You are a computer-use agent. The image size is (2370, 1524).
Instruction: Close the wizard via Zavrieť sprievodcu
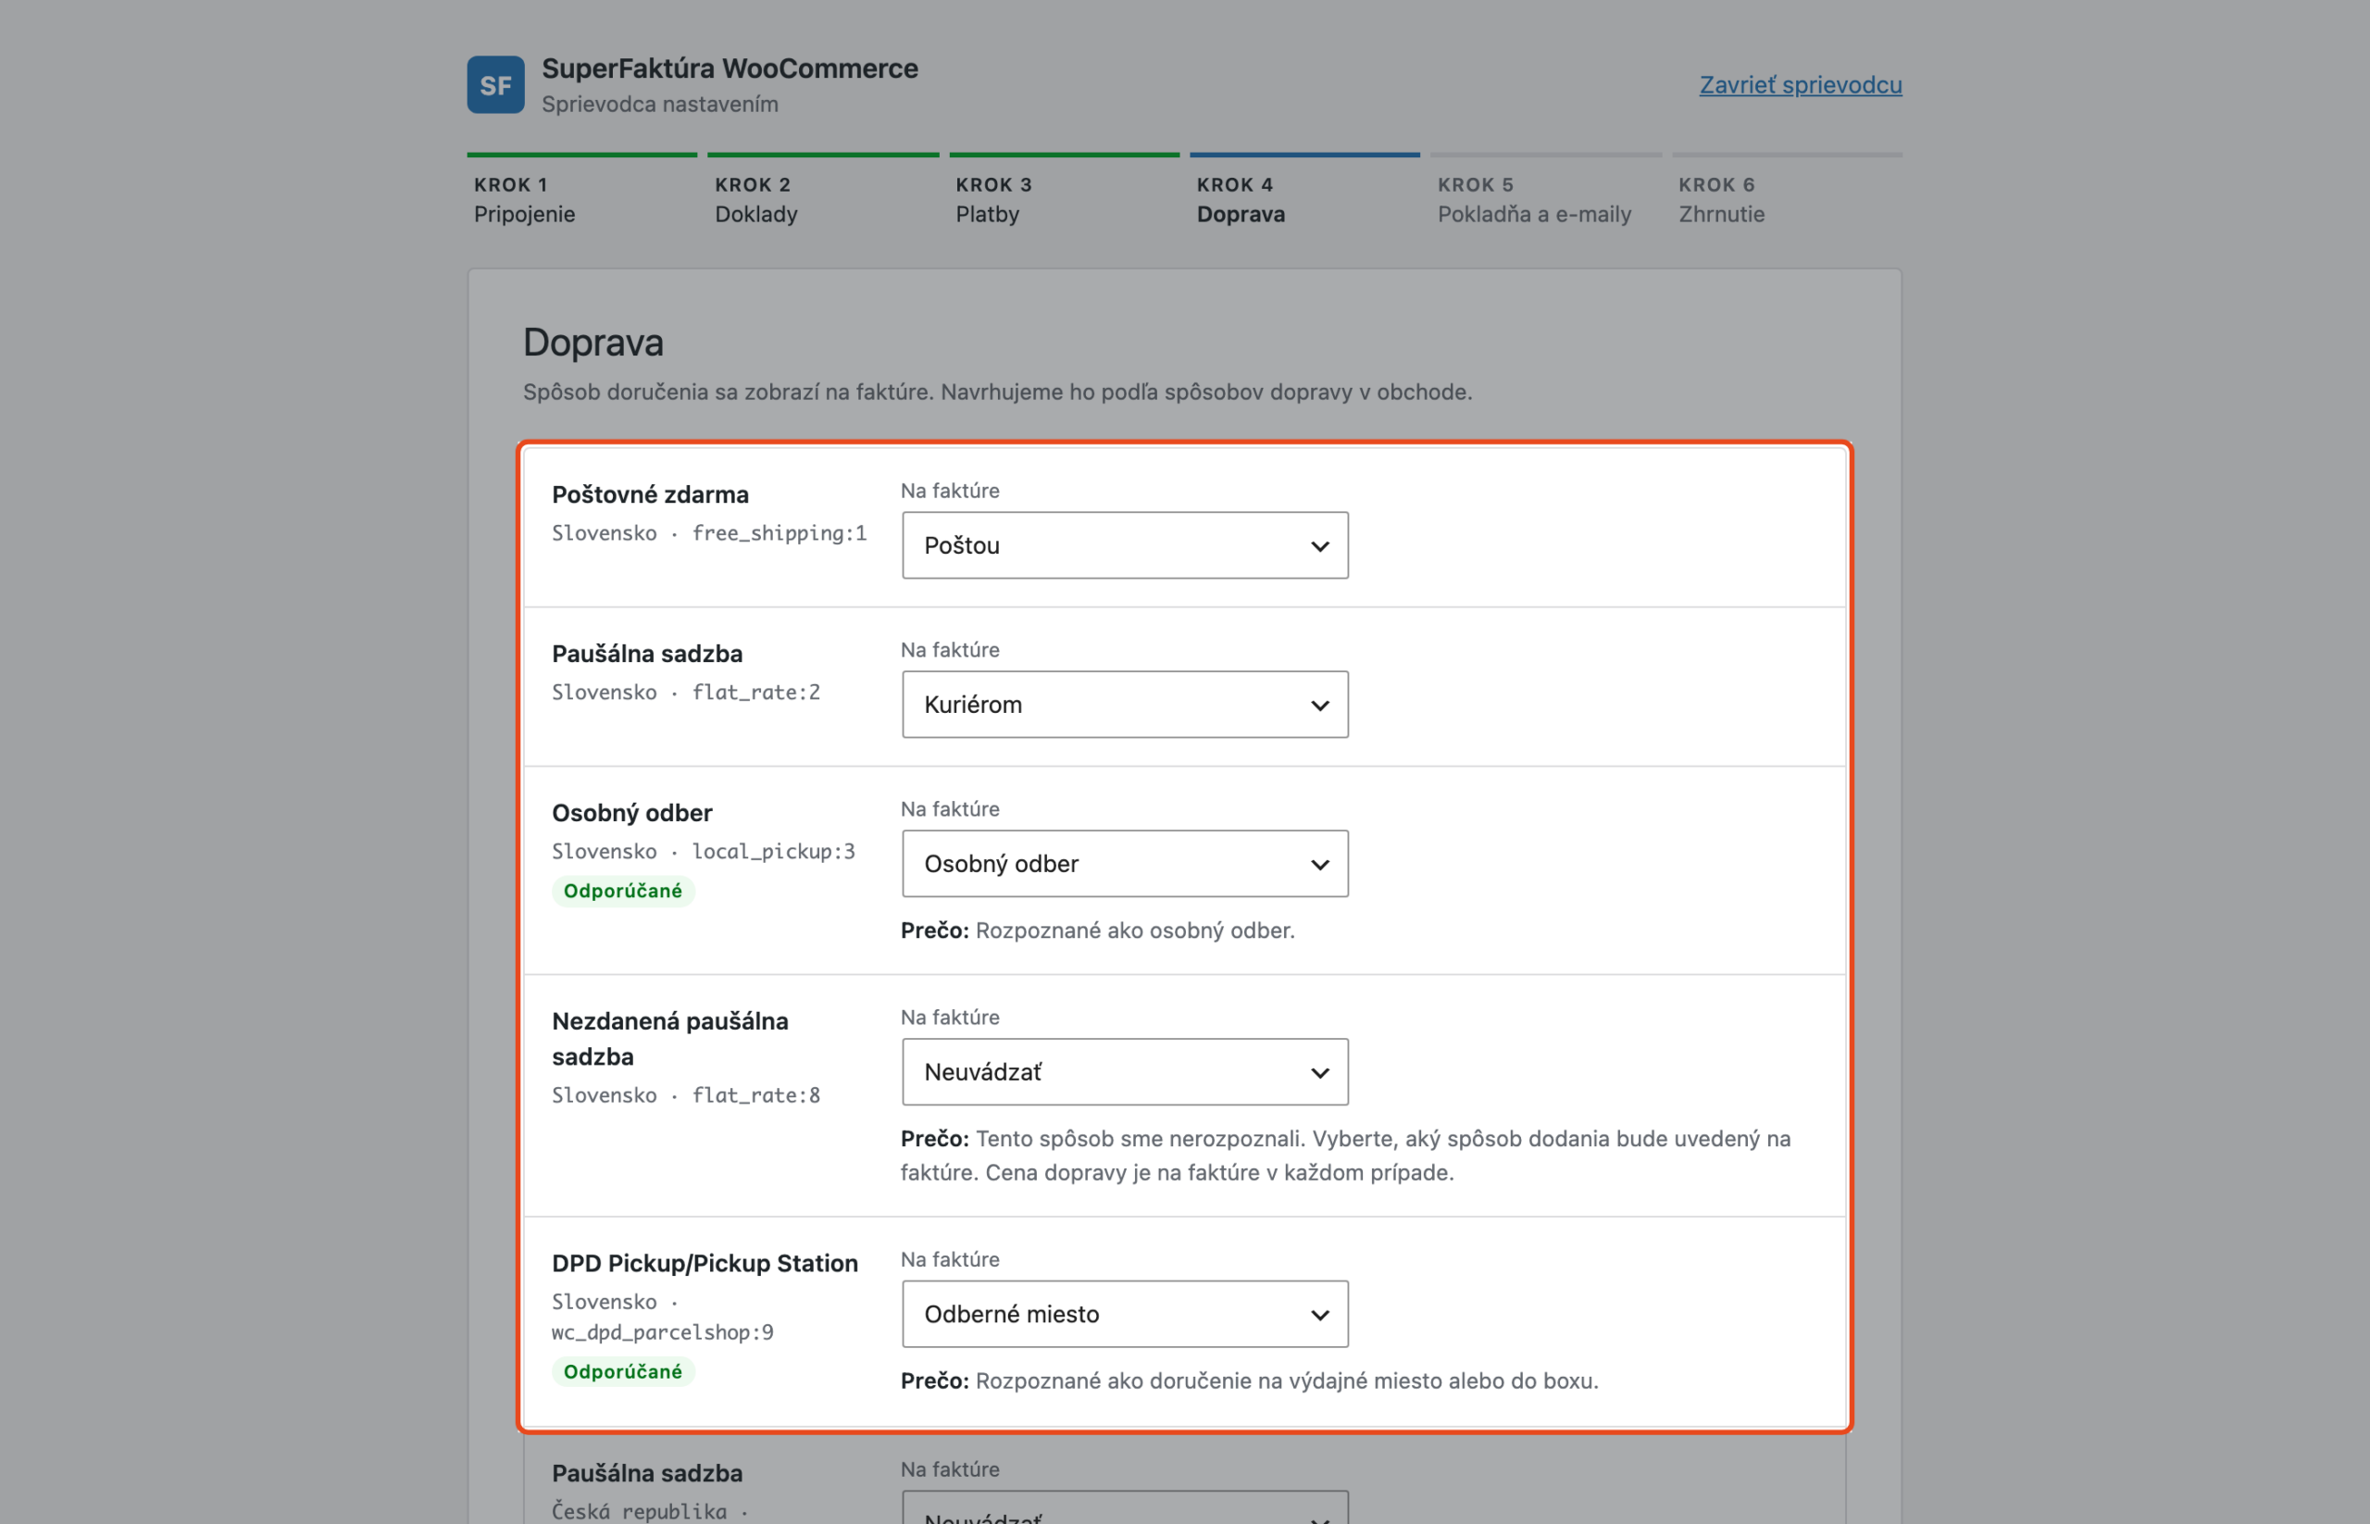point(1800,85)
